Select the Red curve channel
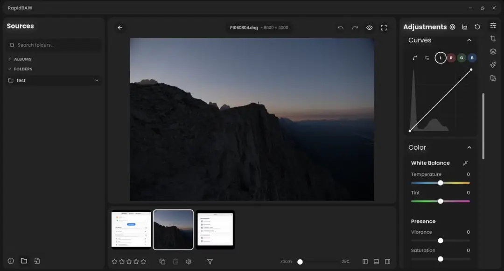 (451, 58)
